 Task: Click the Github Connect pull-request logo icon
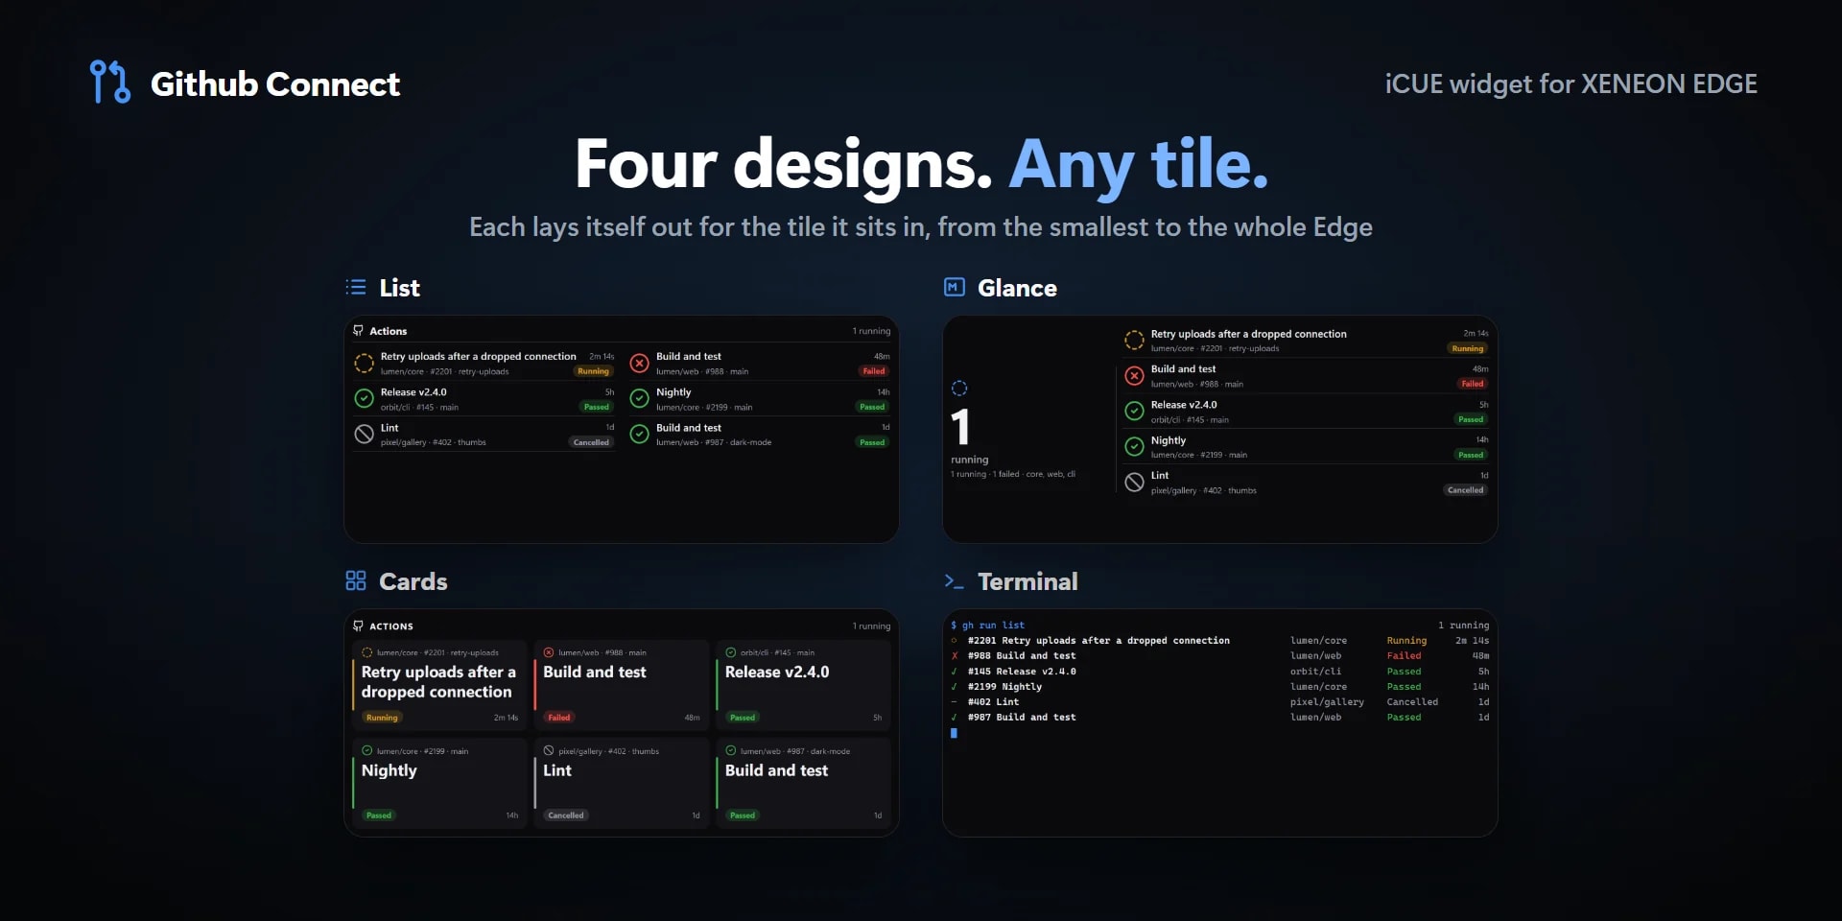click(109, 83)
